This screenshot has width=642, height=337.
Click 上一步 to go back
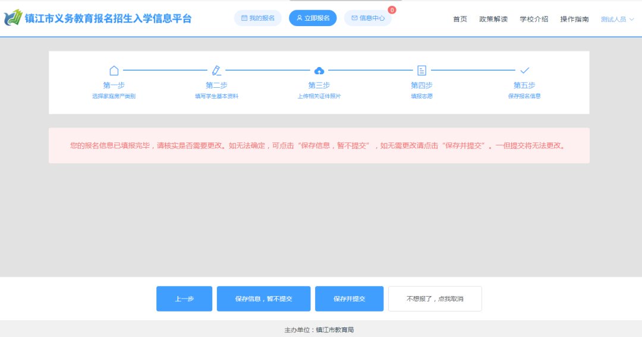[x=184, y=298]
